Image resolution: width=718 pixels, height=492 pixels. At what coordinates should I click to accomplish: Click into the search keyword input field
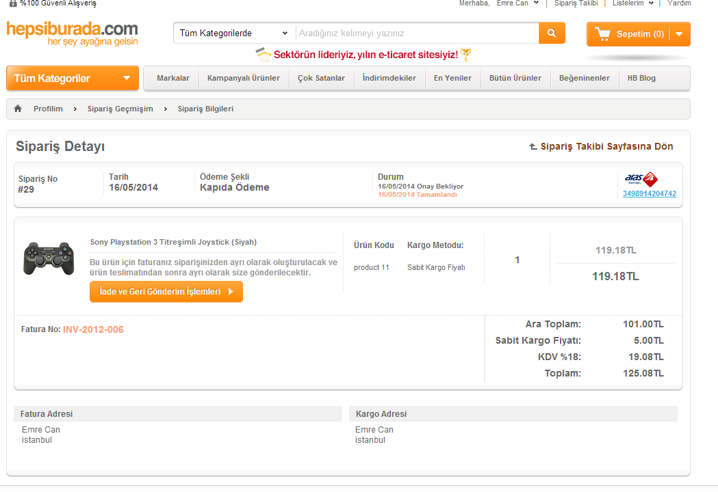click(417, 33)
